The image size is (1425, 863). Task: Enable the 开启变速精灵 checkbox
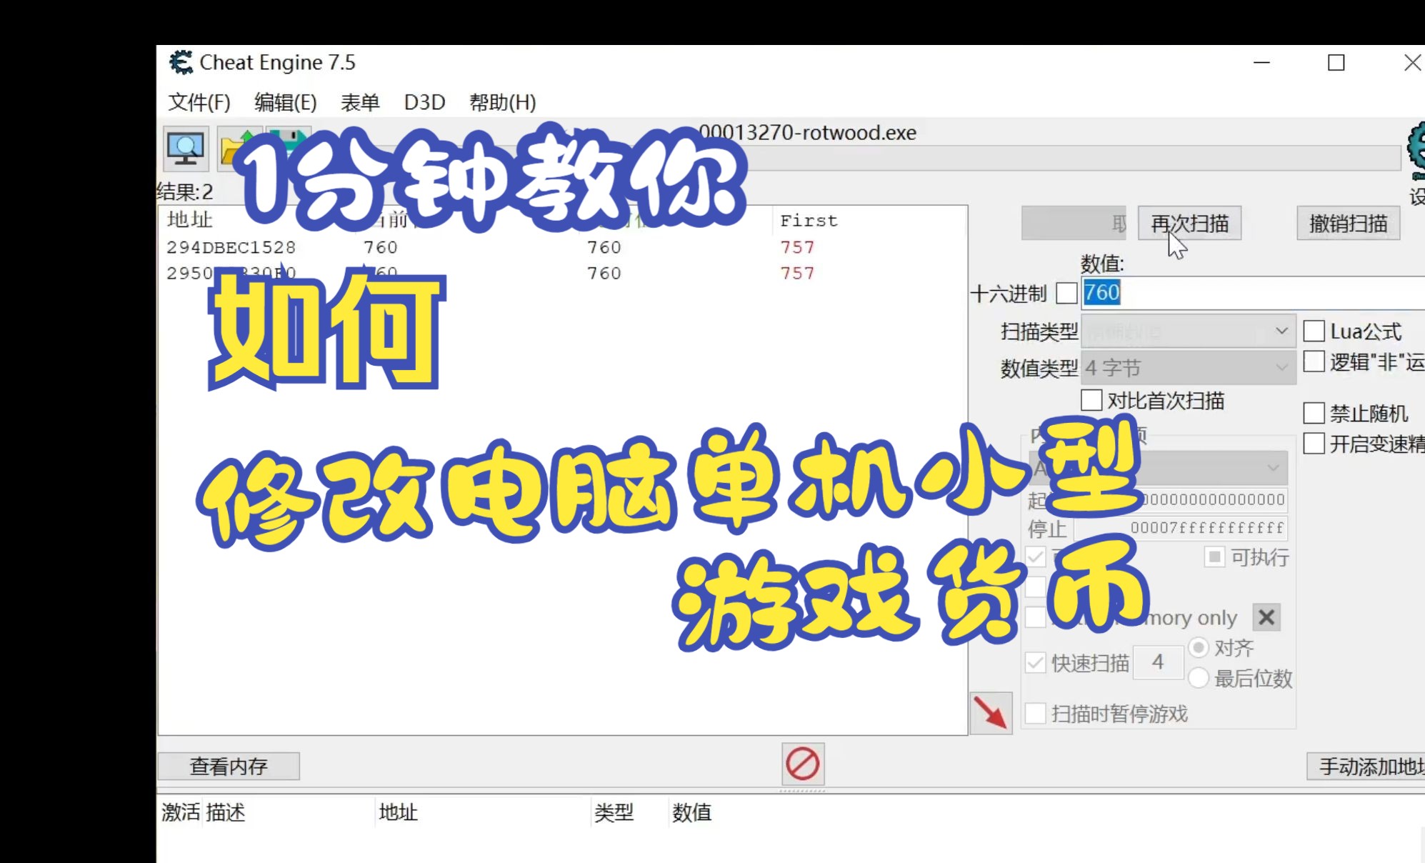coord(1314,444)
